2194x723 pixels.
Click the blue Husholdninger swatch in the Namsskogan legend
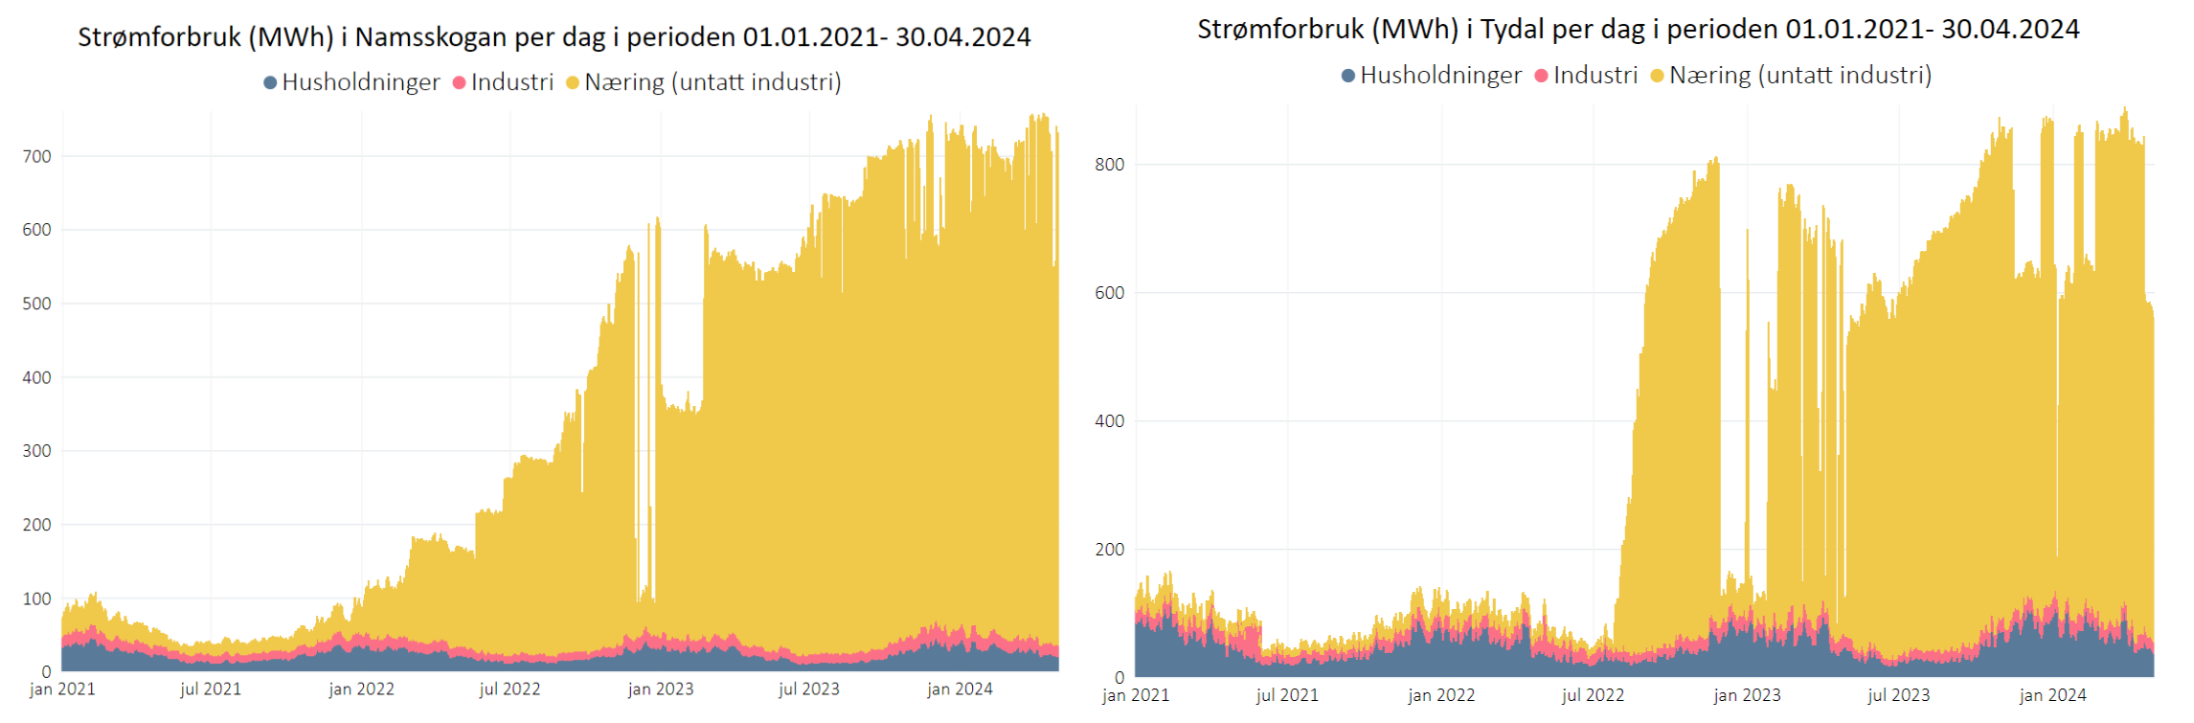[x=270, y=83]
